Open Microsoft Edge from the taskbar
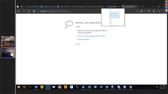Screen dimensions: 168x94 tap(48, 87)
